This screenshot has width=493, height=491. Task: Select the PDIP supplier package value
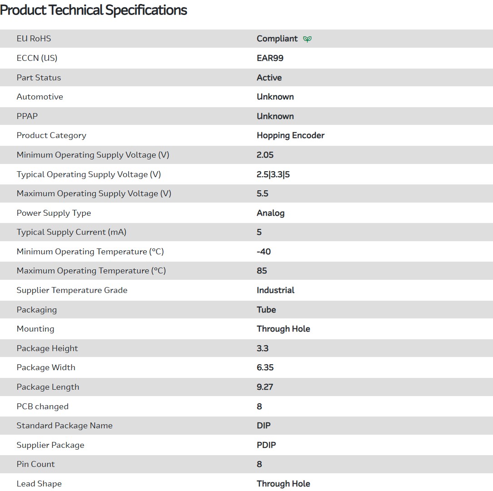[x=266, y=445]
